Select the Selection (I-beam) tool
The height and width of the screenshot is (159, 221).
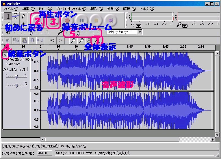(8, 16)
